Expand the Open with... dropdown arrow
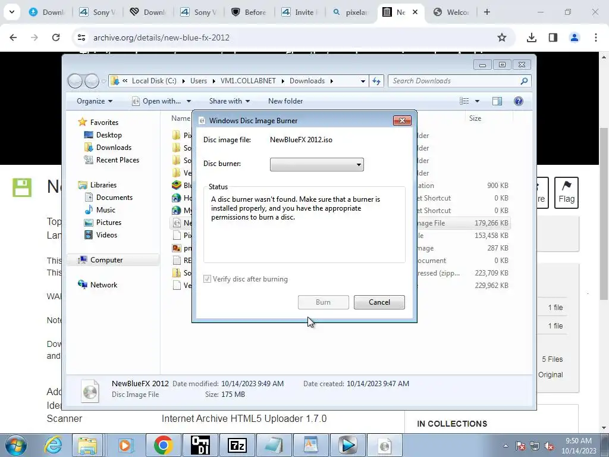This screenshot has width=609, height=457. tap(189, 101)
